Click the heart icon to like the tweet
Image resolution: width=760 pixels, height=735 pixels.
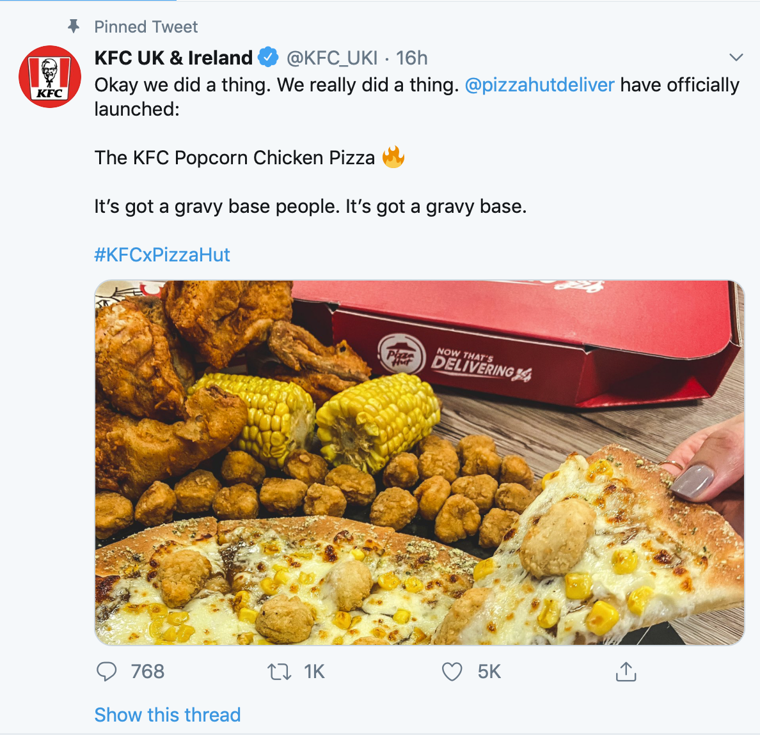(452, 672)
